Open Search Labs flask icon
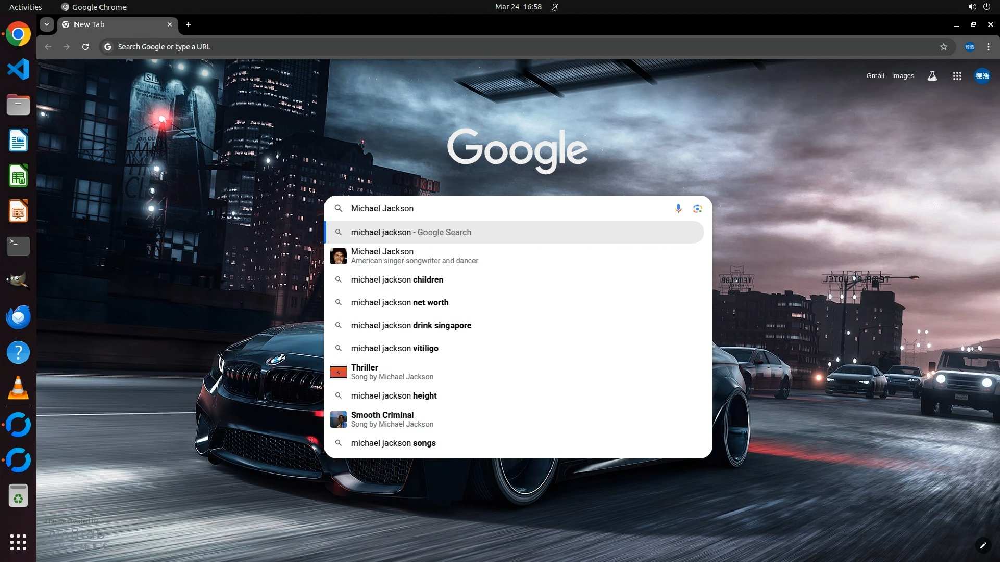The width and height of the screenshot is (1000, 562). 932,76
